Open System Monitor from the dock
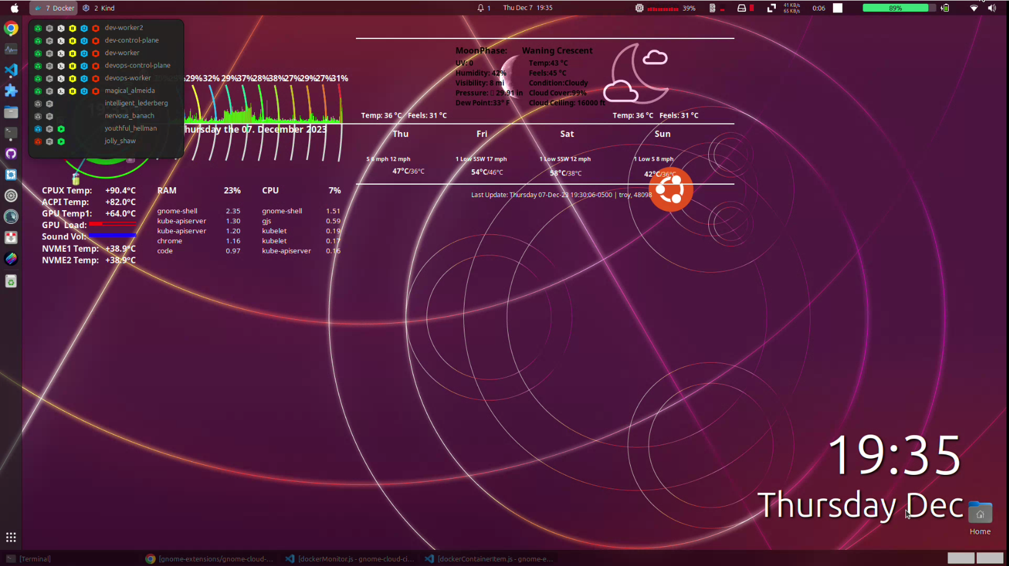 [x=11, y=50]
